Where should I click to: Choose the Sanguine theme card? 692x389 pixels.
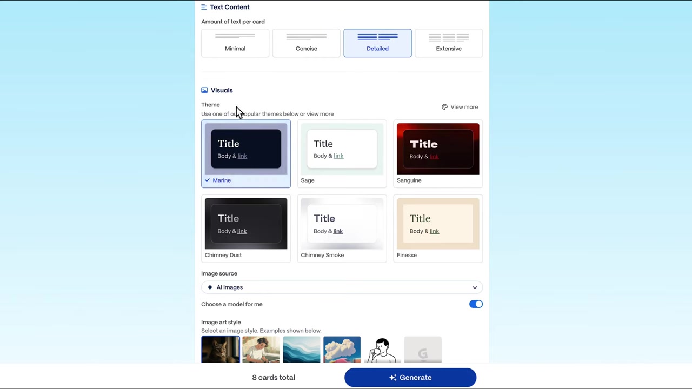(x=438, y=154)
